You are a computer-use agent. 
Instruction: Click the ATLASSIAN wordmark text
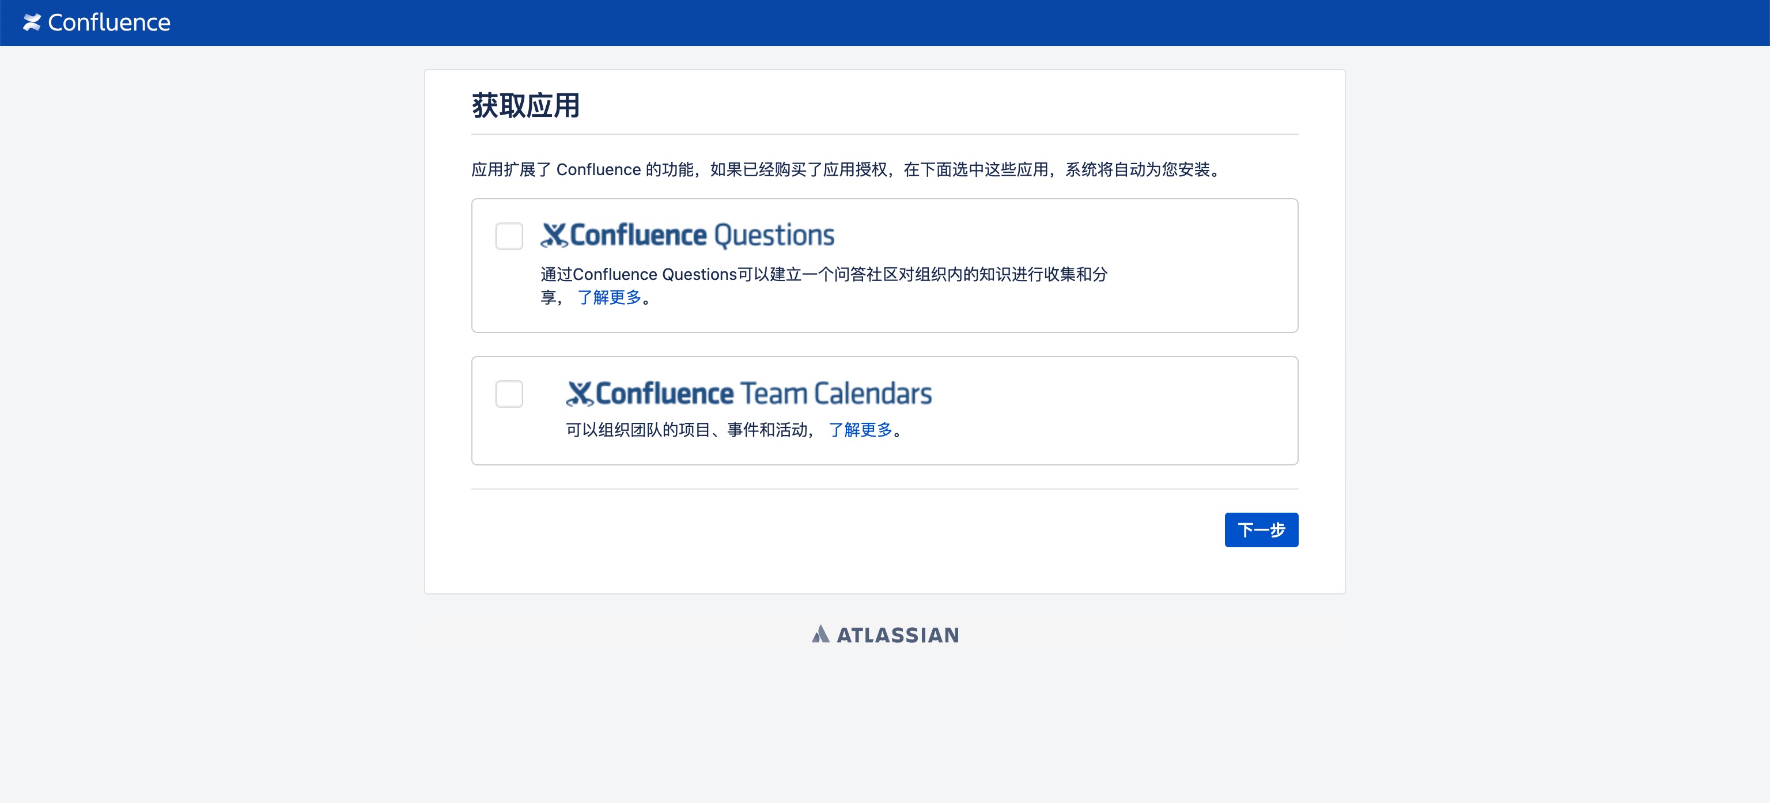coord(897,635)
